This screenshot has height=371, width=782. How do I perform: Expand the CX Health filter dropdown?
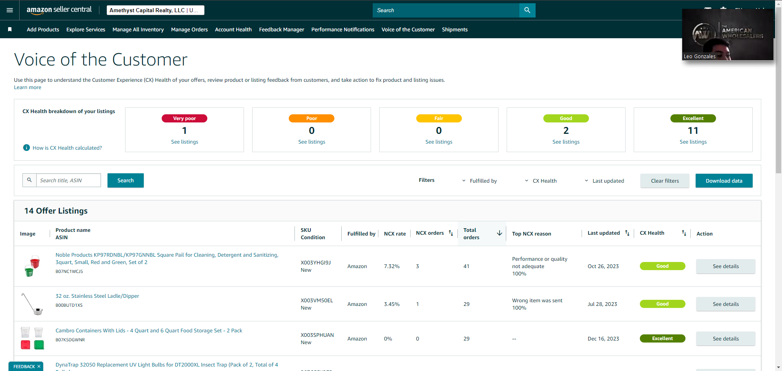540,181
